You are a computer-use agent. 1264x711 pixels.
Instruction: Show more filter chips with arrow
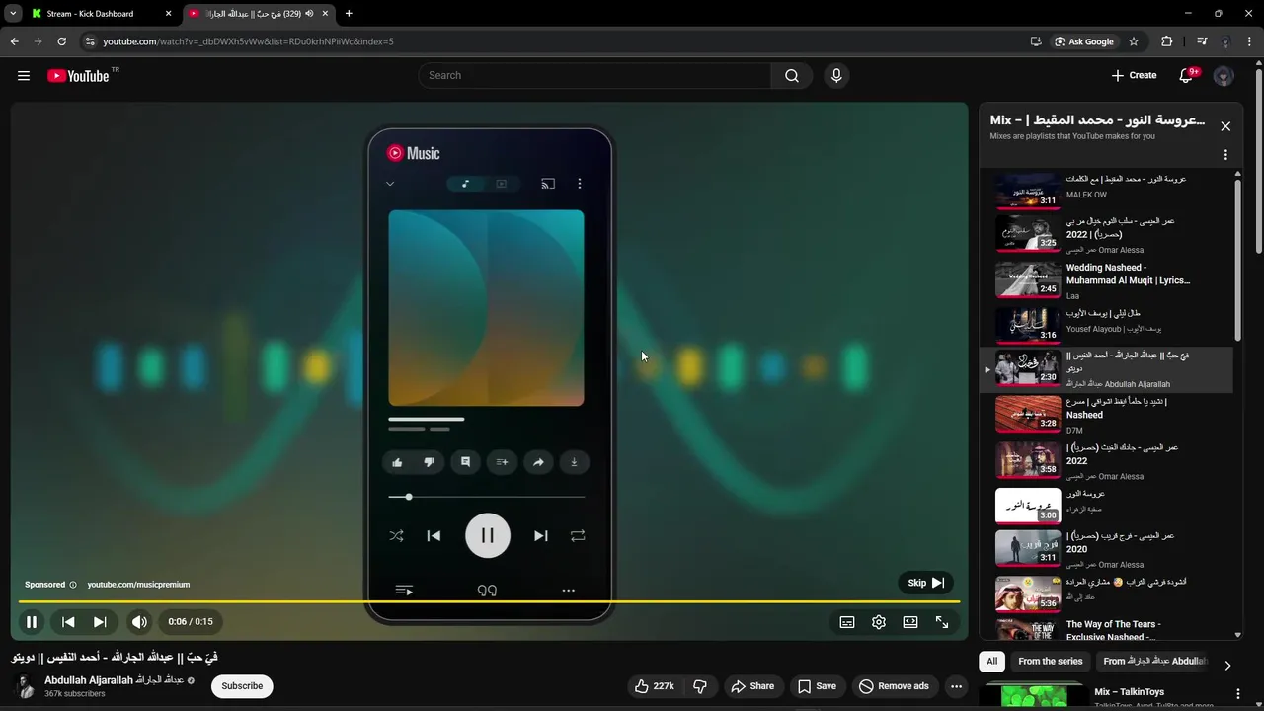point(1227,666)
